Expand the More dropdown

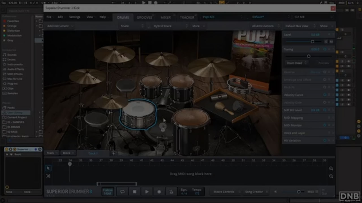[x=199, y=26]
